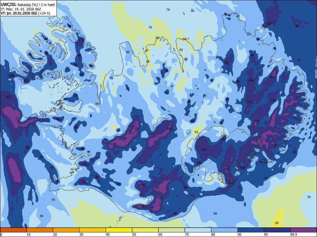Click the humidity value 81 on the map
317x237 pixels.
[193, 11]
